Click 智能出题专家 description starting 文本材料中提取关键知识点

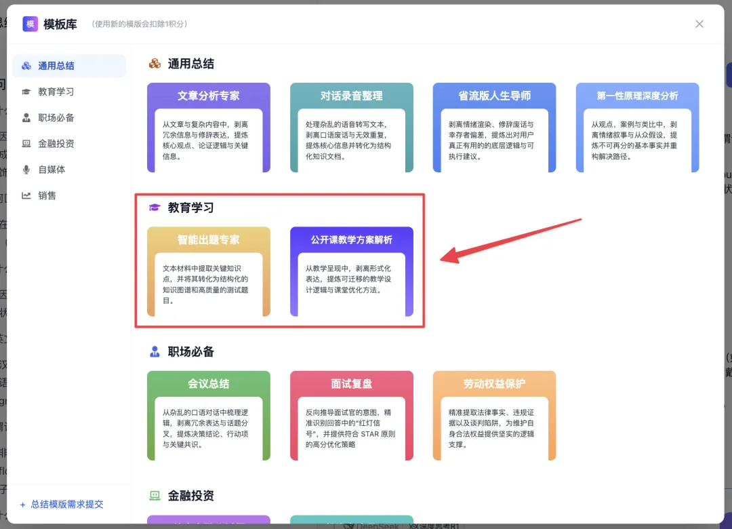click(205, 284)
